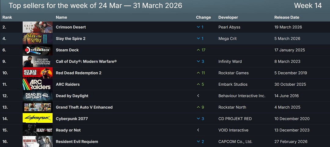
Task: Click the Week 14 label in header
Action: (x=308, y=5)
